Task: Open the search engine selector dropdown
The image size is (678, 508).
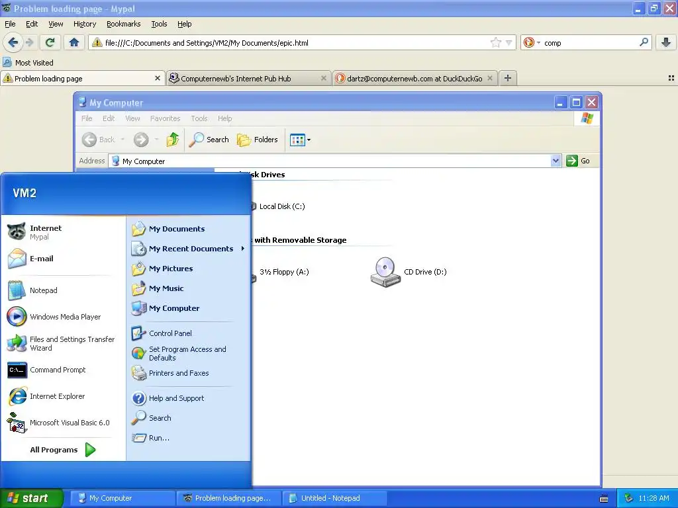Action: 538,42
